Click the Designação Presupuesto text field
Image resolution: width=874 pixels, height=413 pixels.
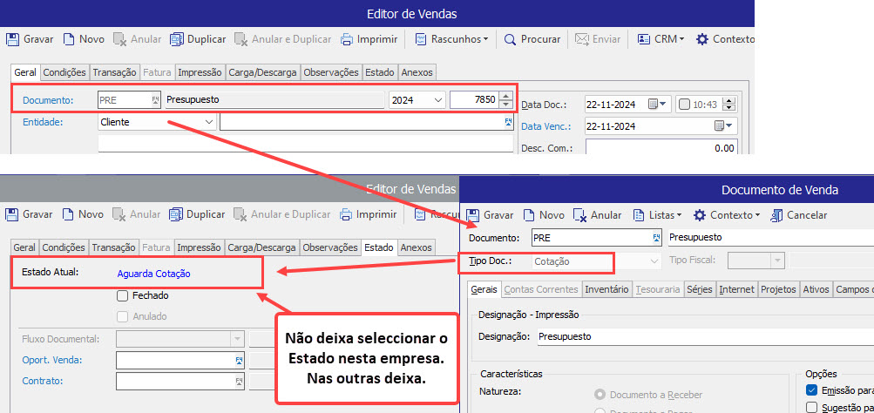tap(662, 335)
